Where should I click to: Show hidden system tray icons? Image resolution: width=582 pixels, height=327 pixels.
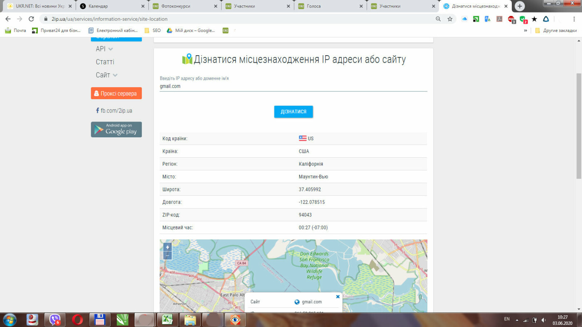click(517, 320)
